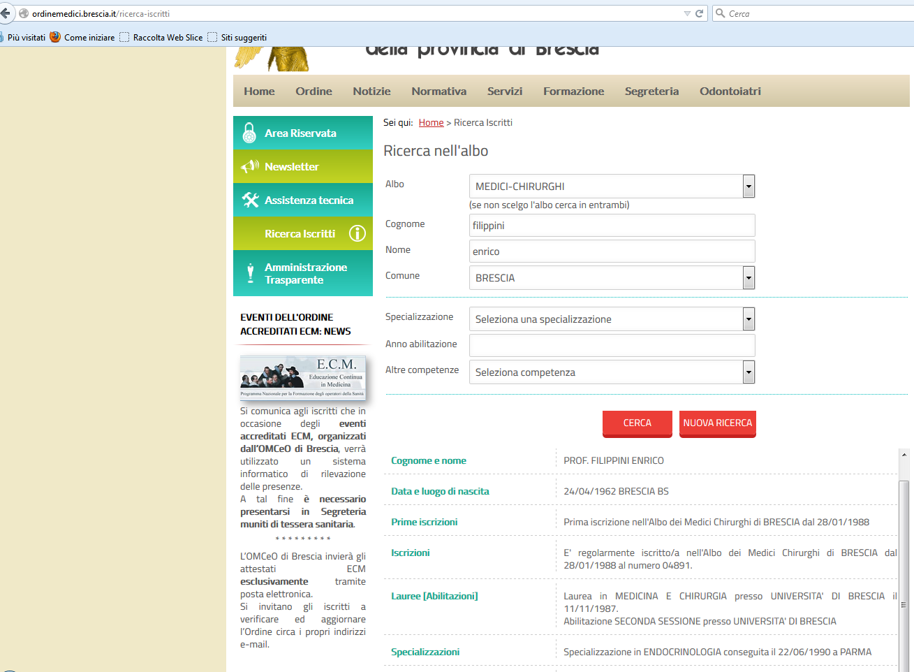This screenshot has height=672, width=914.
Task: Click the Area Riservata padlock icon
Action: click(249, 133)
